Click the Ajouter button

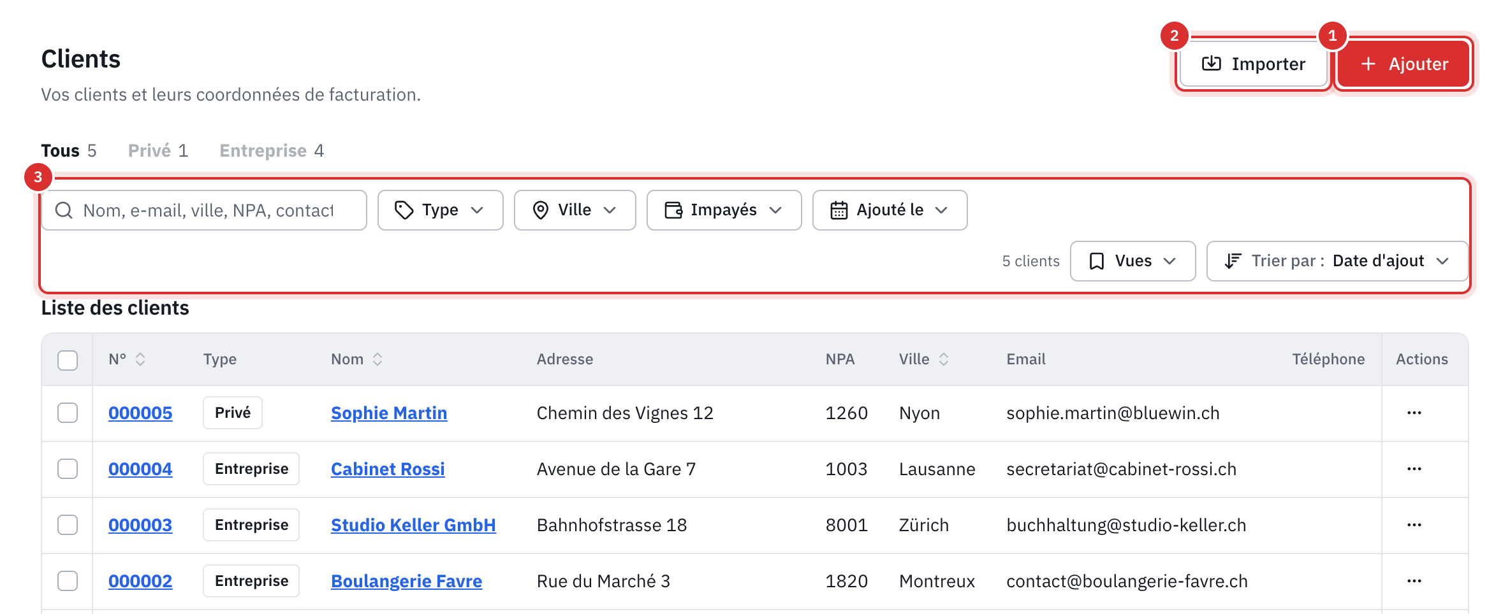click(x=1403, y=64)
